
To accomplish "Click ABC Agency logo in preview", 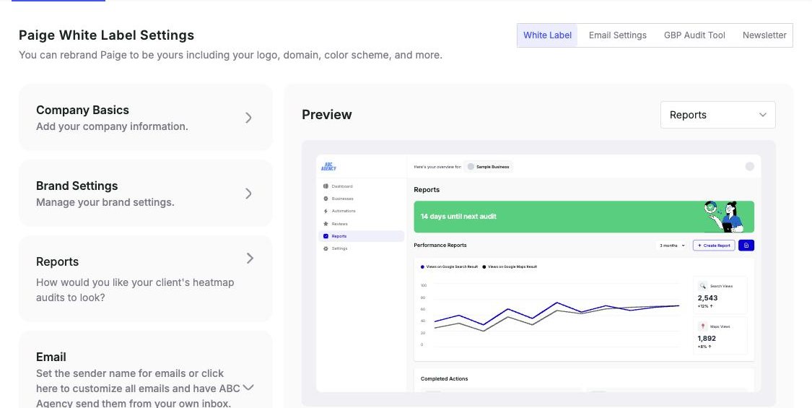I will 328,166.
